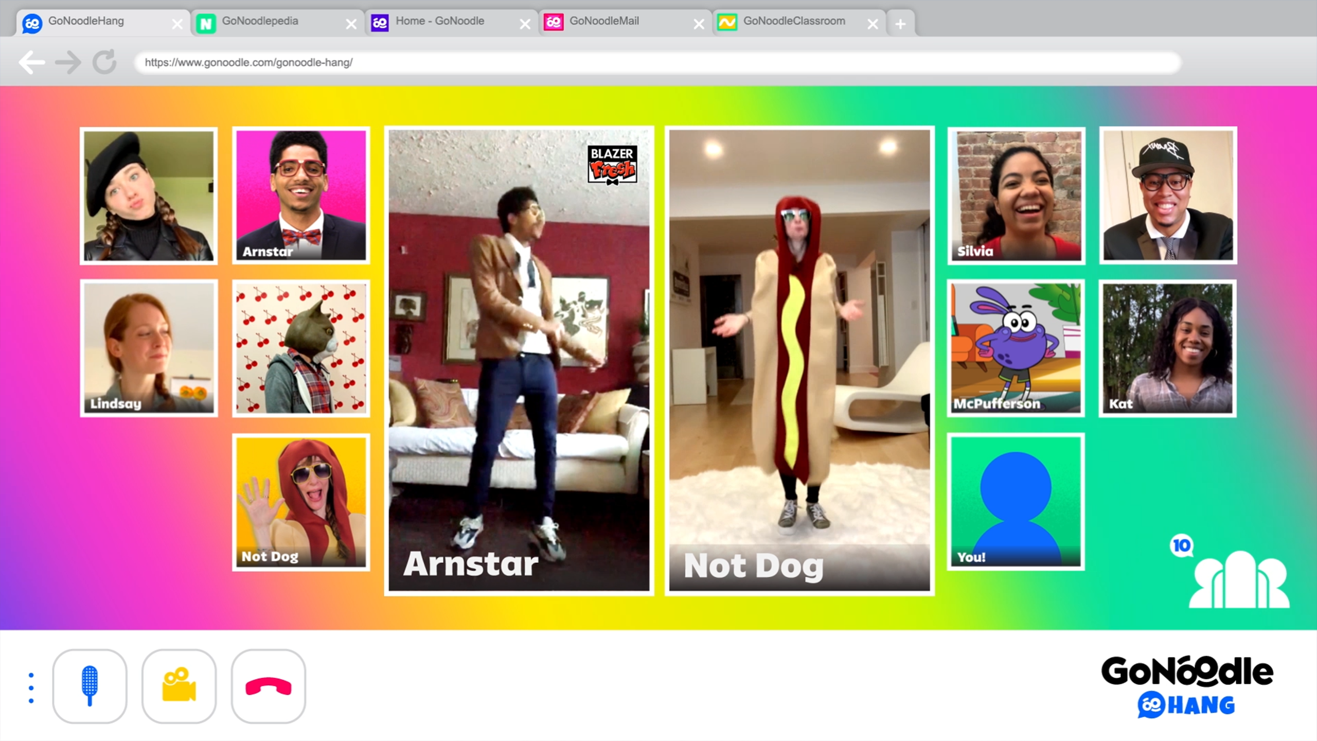This screenshot has height=741, width=1317.
Task: Switch to the GoNoodleMail tab
Action: pyautogui.click(x=604, y=22)
